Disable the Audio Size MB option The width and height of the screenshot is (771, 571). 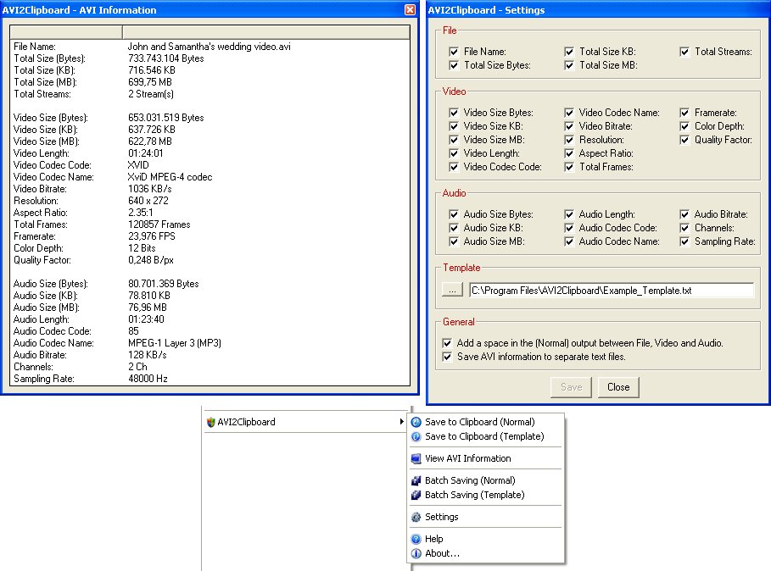point(454,241)
